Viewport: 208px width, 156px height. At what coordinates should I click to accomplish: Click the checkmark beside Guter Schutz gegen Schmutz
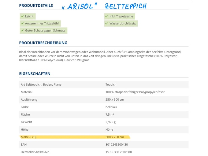pyautogui.click(x=22, y=30)
